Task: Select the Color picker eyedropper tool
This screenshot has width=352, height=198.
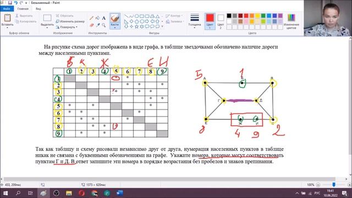Action: (98, 25)
